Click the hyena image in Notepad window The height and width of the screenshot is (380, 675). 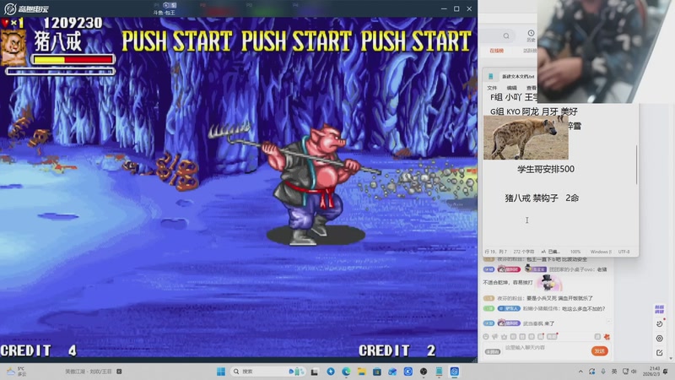pyautogui.click(x=526, y=138)
